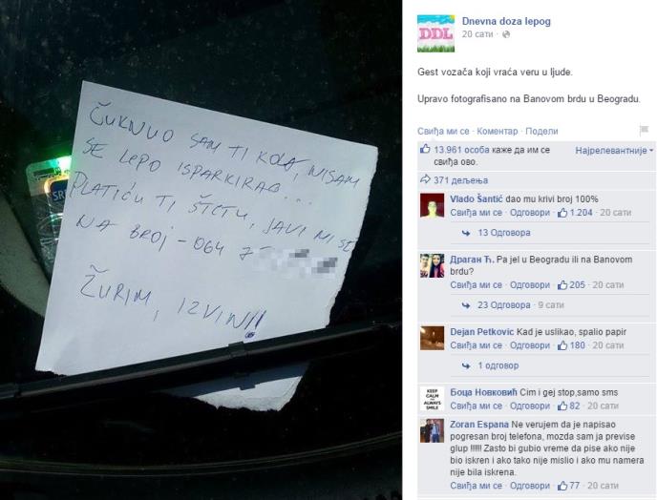Click the share arrow icon beside 371 дељења

[x=425, y=180]
